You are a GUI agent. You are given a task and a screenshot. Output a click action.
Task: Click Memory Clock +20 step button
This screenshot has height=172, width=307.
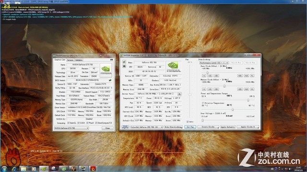[240, 89]
